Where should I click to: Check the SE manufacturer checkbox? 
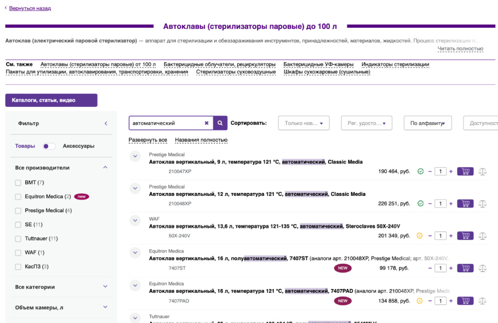18,225
